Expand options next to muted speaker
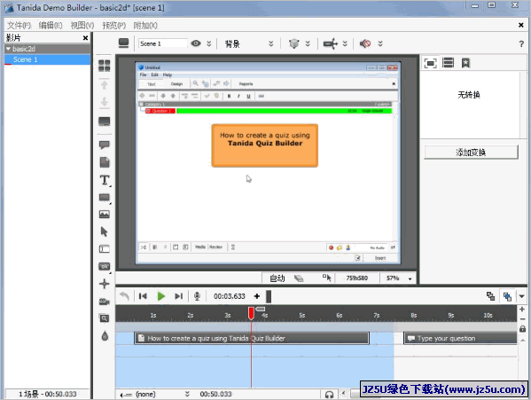The width and height of the screenshot is (531, 400). pos(380,43)
